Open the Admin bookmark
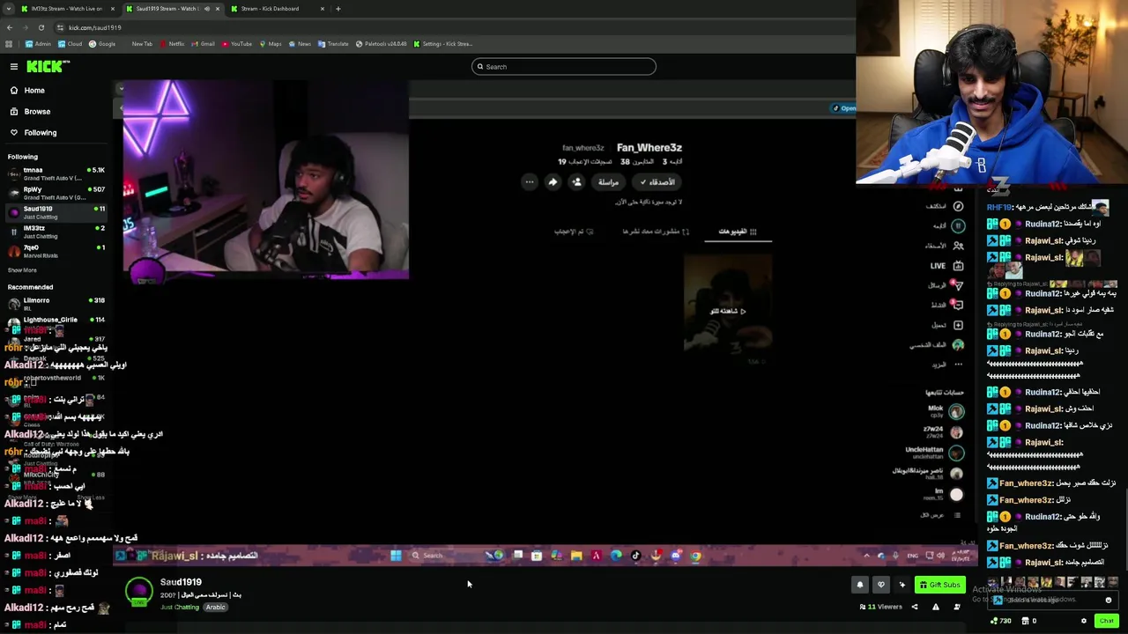 [38, 44]
